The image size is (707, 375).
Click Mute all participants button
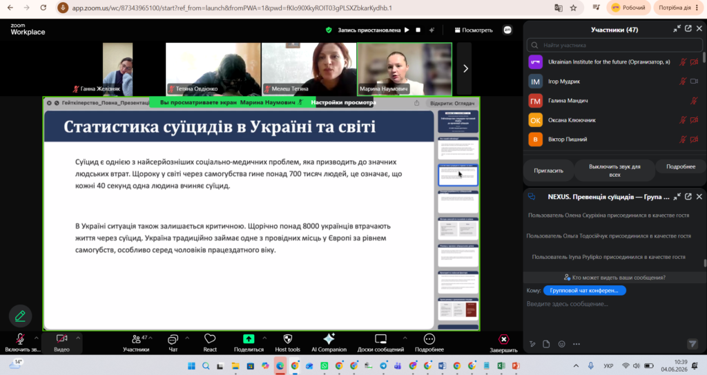click(614, 171)
